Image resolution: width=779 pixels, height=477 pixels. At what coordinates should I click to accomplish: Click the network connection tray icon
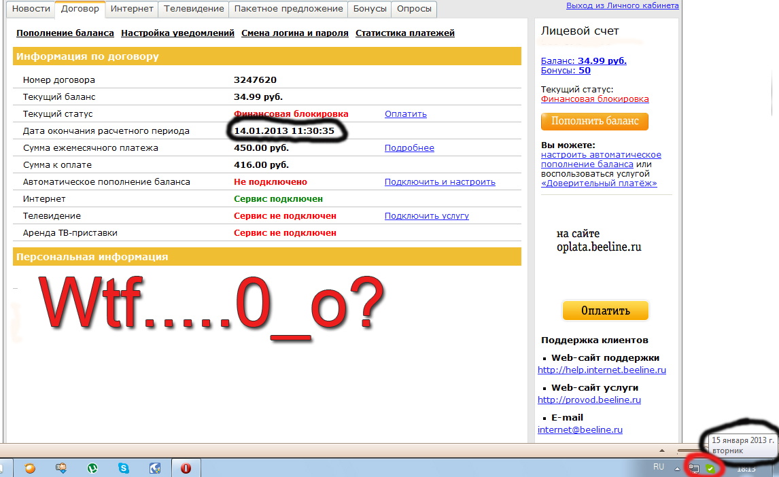[x=694, y=468]
